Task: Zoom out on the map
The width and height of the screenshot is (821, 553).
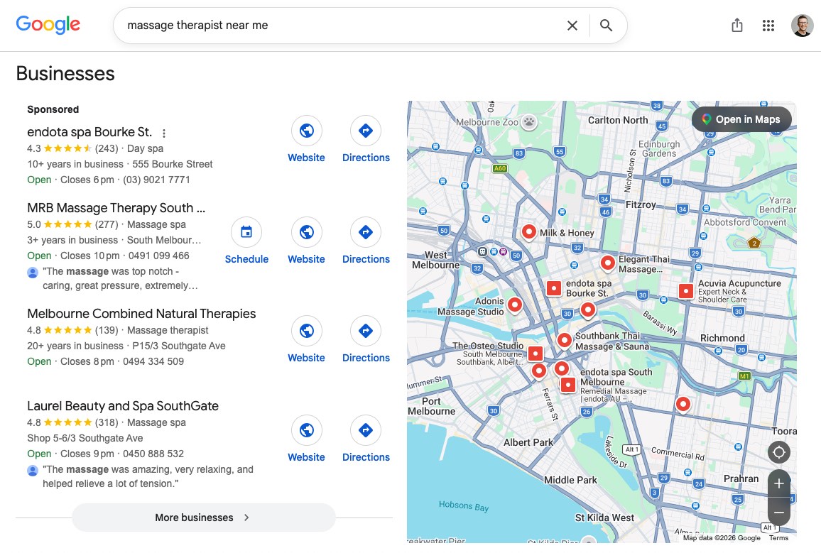Action: 778,513
